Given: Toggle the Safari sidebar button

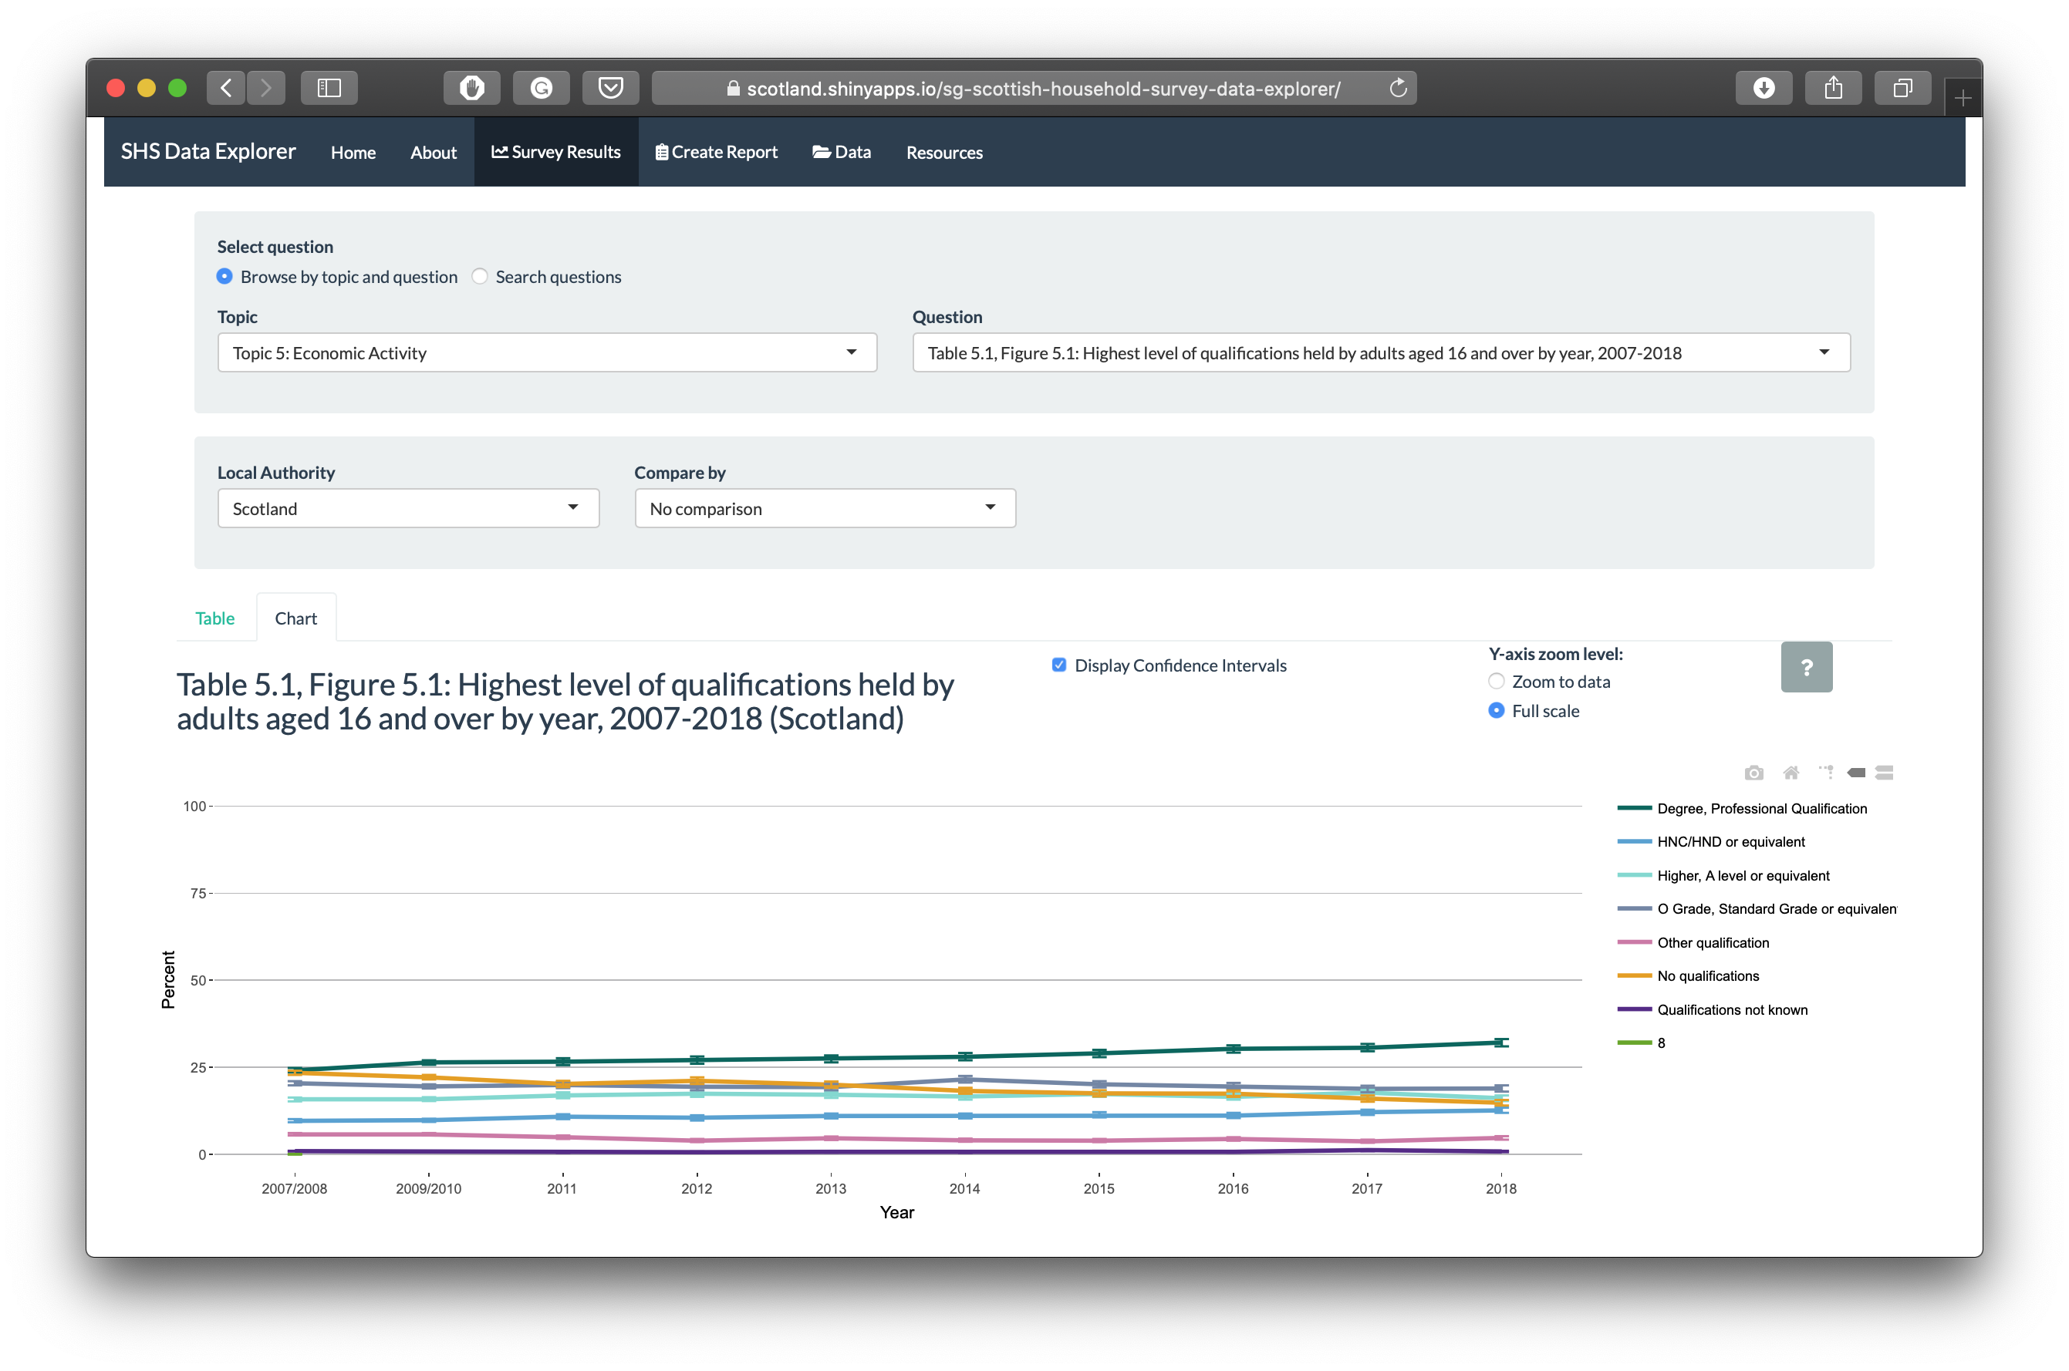Looking at the screenshot, I should click(x=329, y=89).
